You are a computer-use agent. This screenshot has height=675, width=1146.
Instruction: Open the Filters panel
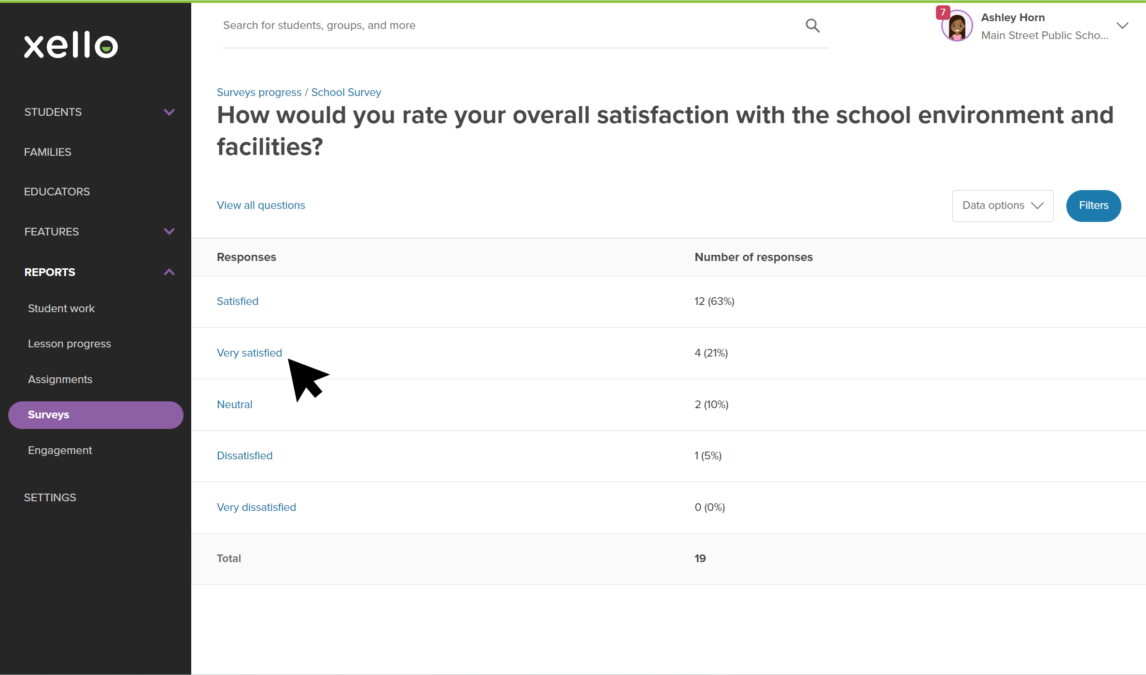(x=1093, y=206)
